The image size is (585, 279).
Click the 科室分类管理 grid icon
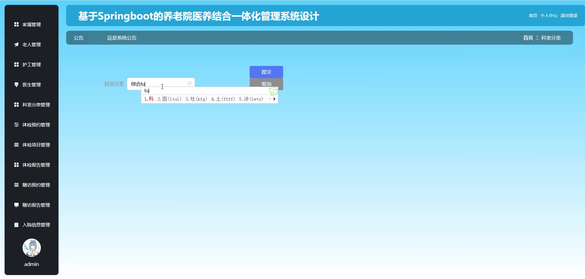point(16,105)
